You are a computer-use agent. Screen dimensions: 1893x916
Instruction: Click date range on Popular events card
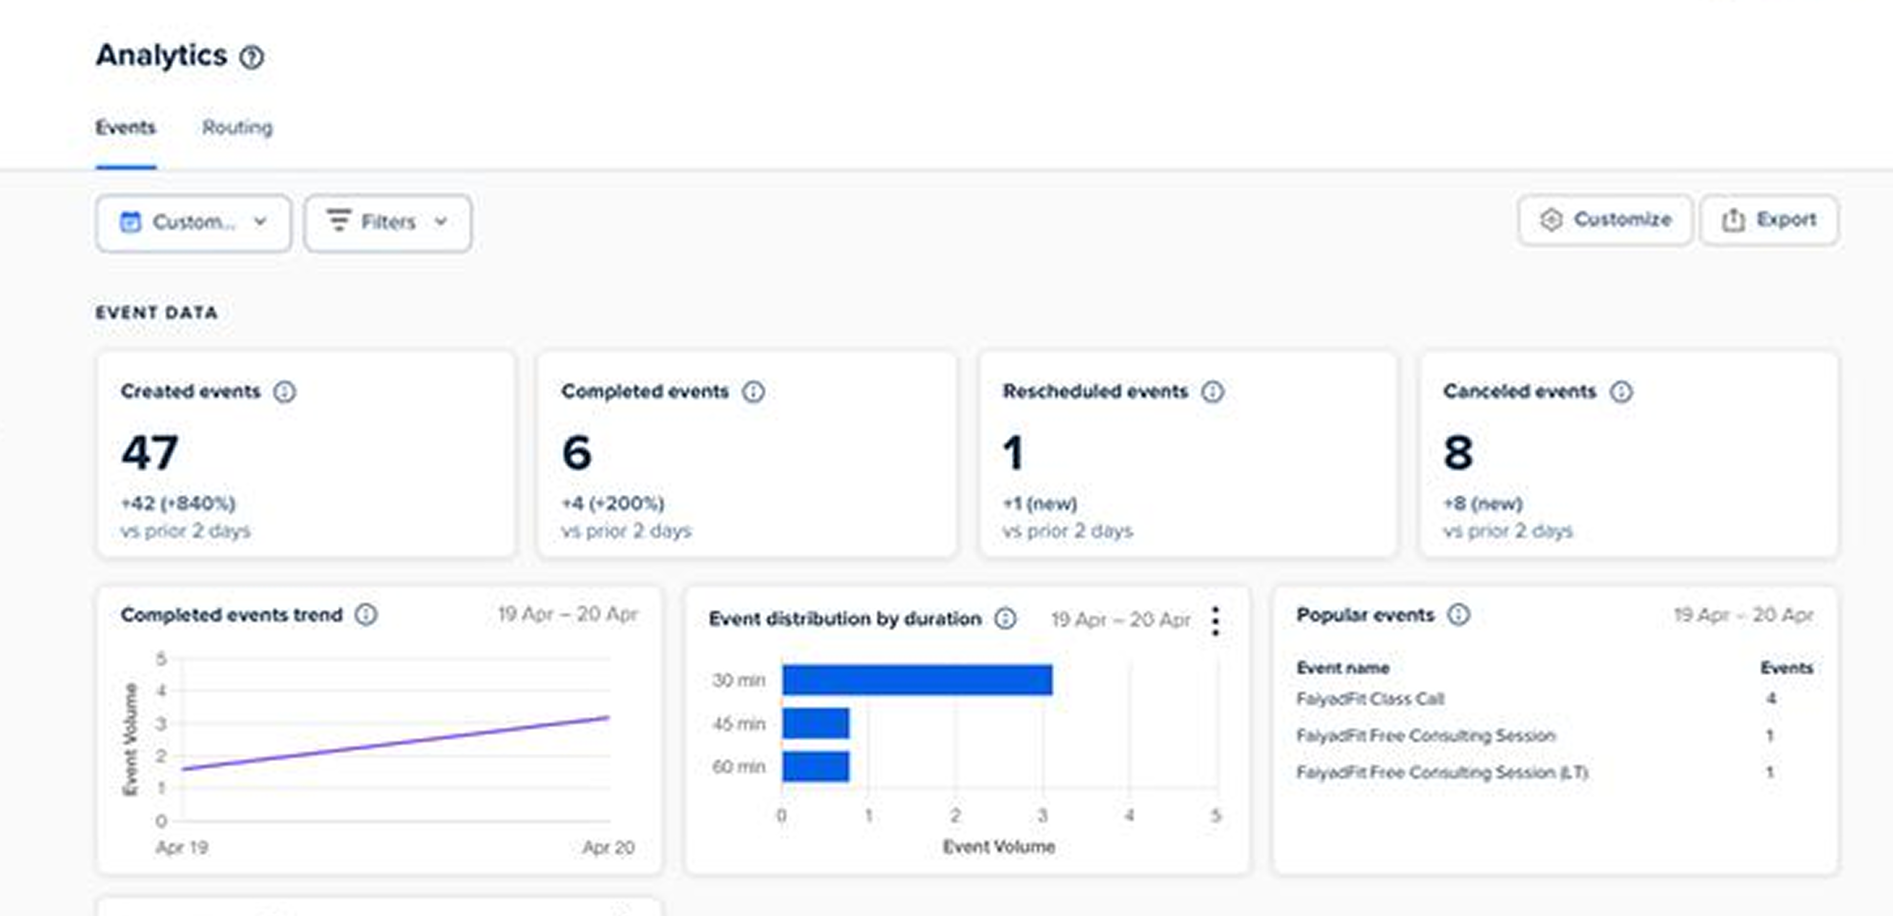click(1743, 614)
